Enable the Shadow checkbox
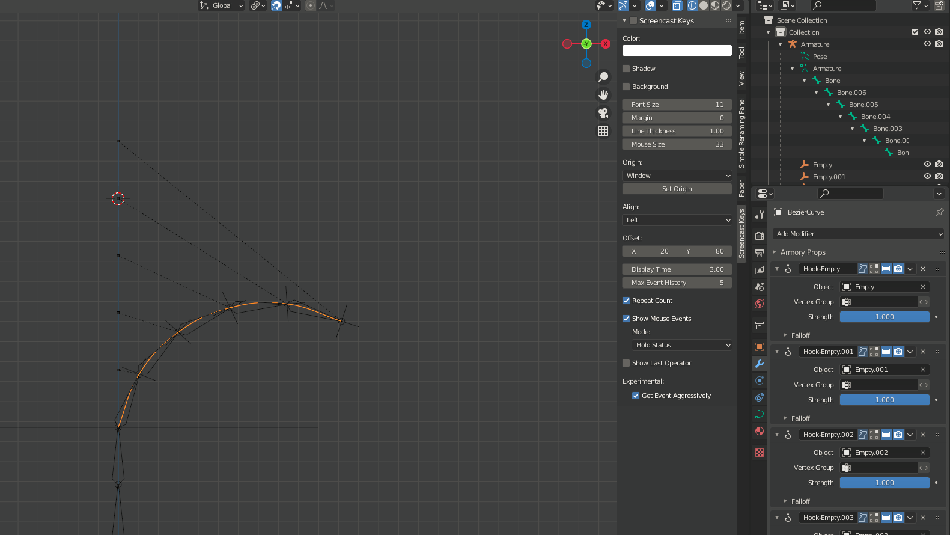 click(x=626, y=69)
